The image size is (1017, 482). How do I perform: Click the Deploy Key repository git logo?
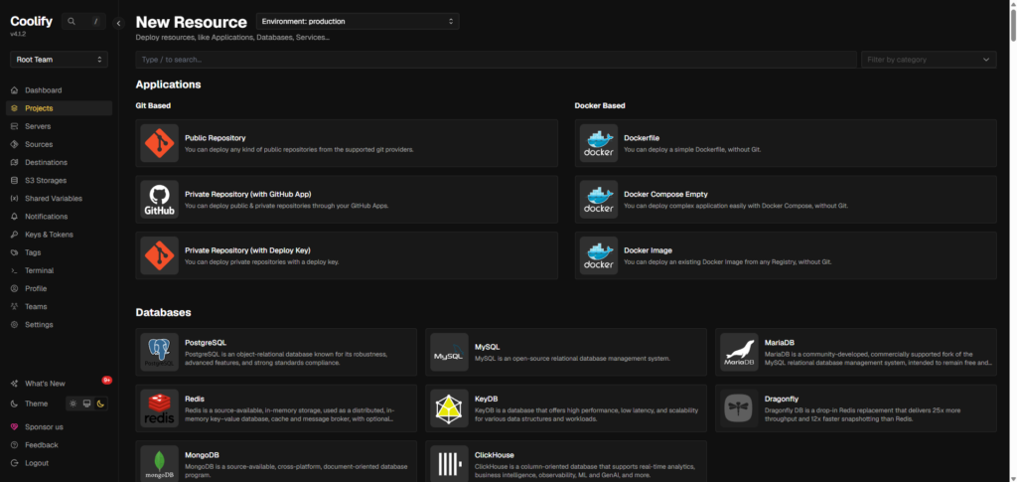[x=159, y=255]
